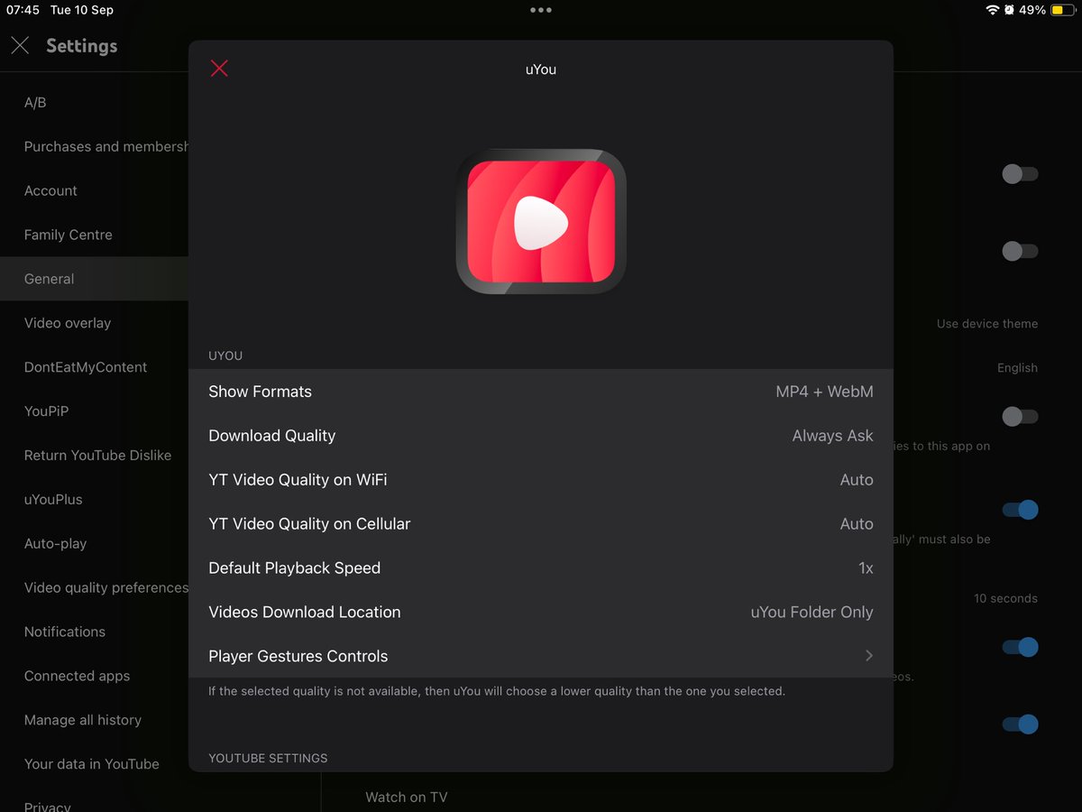
Task: Tap the alarm clock status icon
Action: point(1010,10)
